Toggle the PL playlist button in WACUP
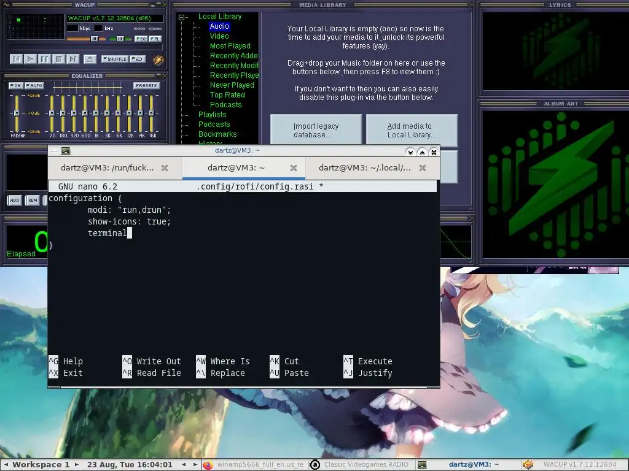 155,39
